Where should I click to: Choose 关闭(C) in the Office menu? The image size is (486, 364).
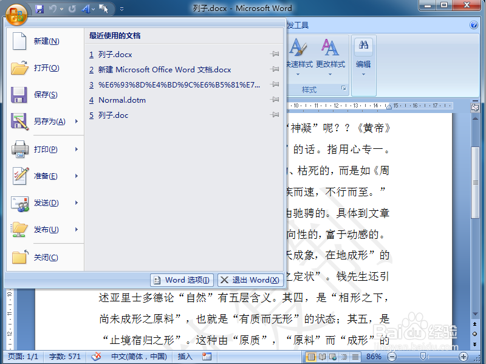coord(45,257)
